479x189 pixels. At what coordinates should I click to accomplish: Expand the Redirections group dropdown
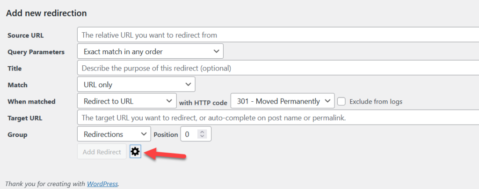point(114,134)
